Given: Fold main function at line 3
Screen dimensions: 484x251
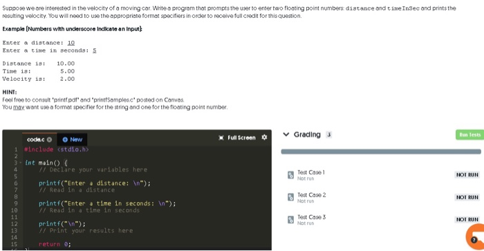Looking at the screenshot, I should (x=21, y=162).
